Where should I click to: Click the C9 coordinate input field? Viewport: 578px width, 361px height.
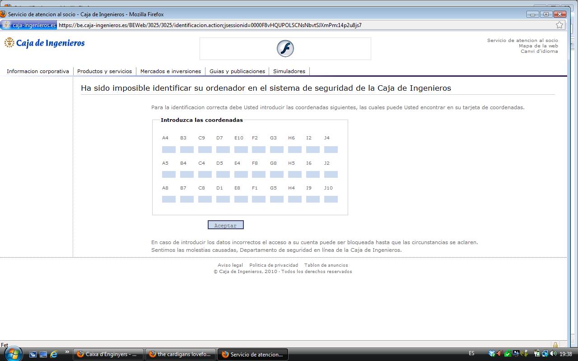[x=205, y=149]
